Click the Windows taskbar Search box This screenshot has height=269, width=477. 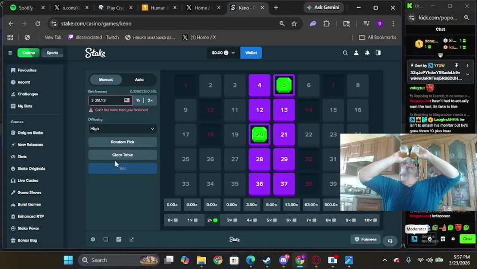click(x=119, y=260)
